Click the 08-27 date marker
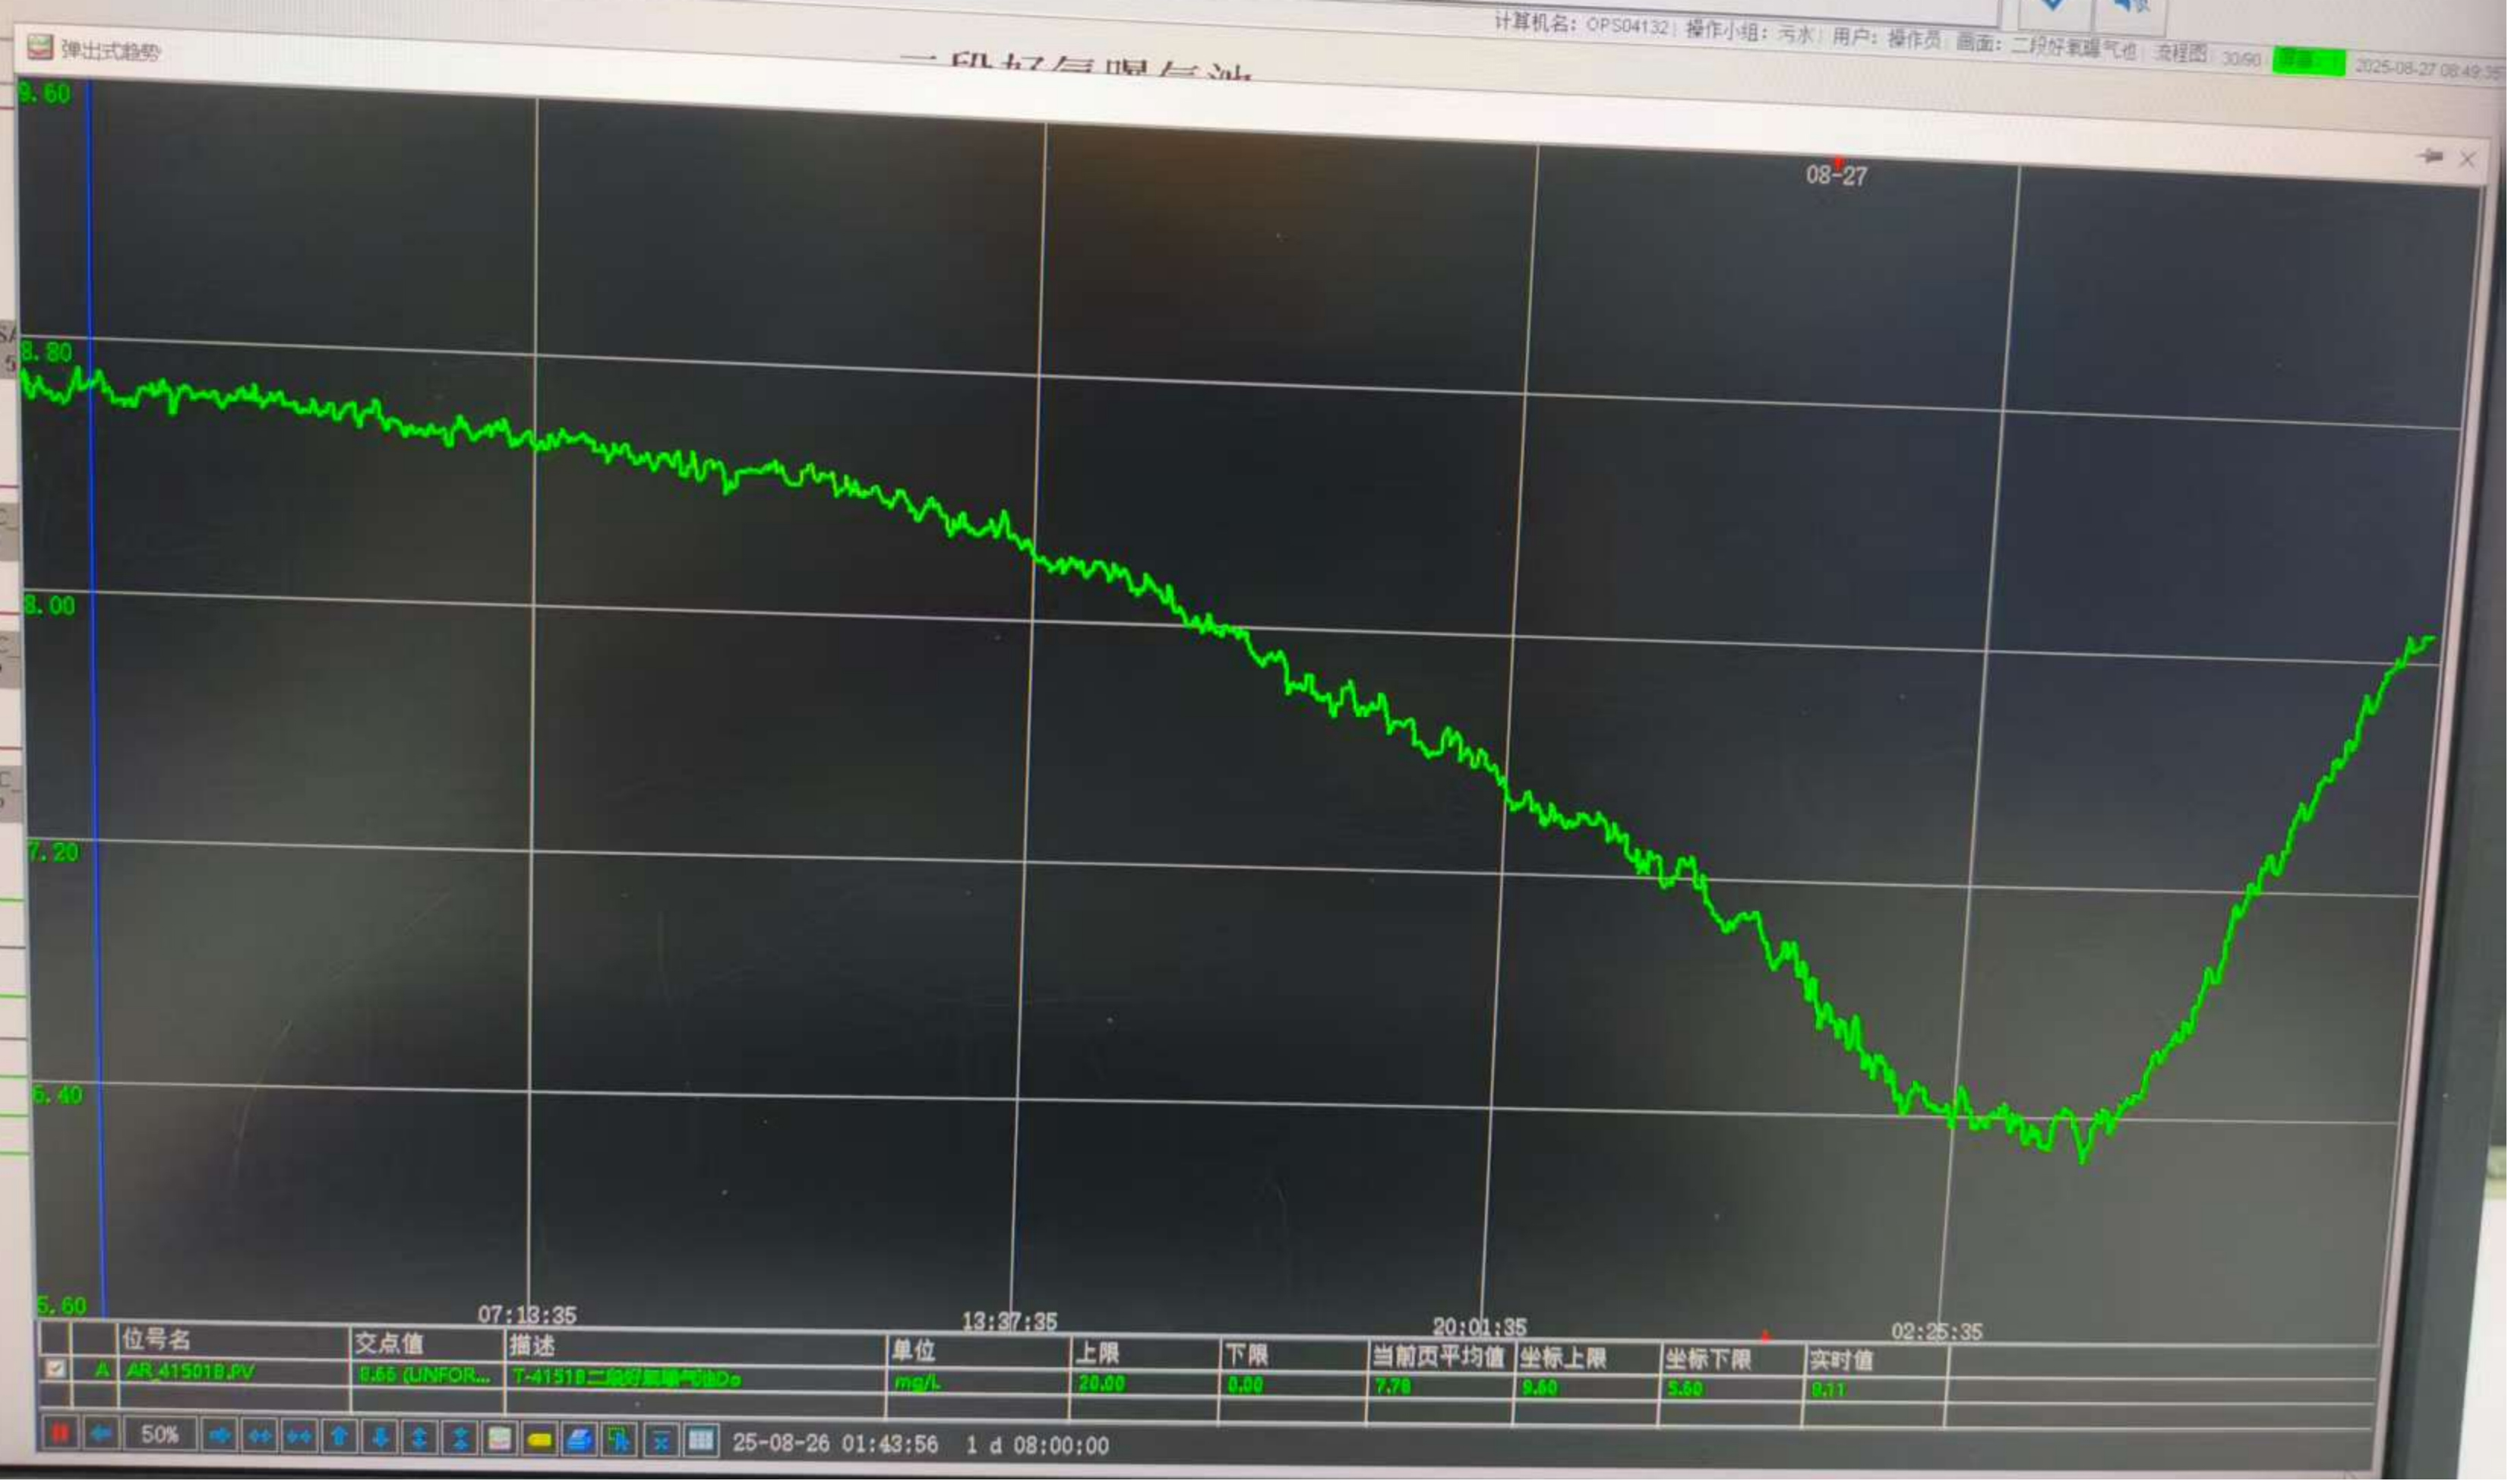2508x1484 pixels. (1836, 175)
